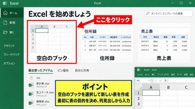Open 挿入 ribbon tab in Book1 window

(x=154, y=75)
